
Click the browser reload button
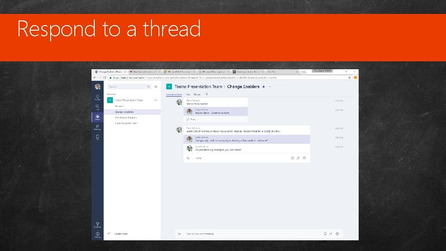[105, 78]
